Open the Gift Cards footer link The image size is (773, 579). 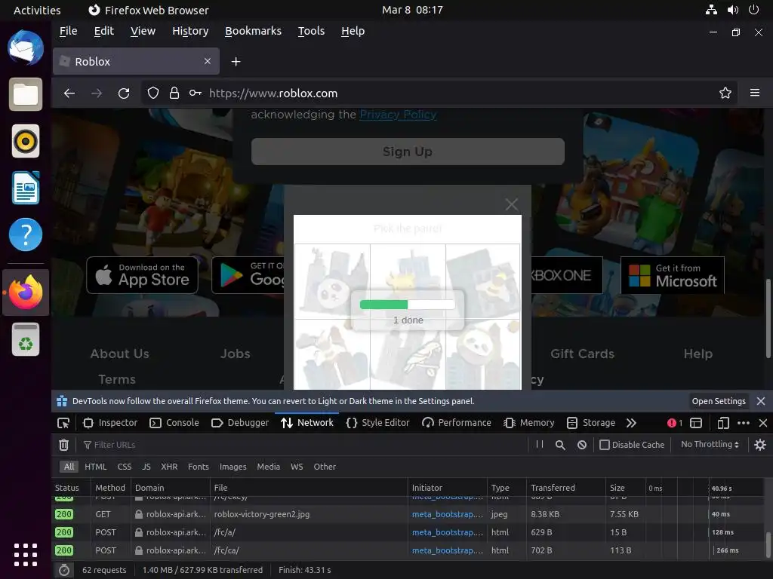tap(582, 354)
